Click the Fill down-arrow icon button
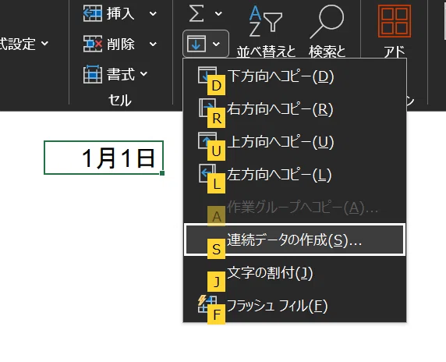This screenshot has height=362, width=446. tap(196, 44)
